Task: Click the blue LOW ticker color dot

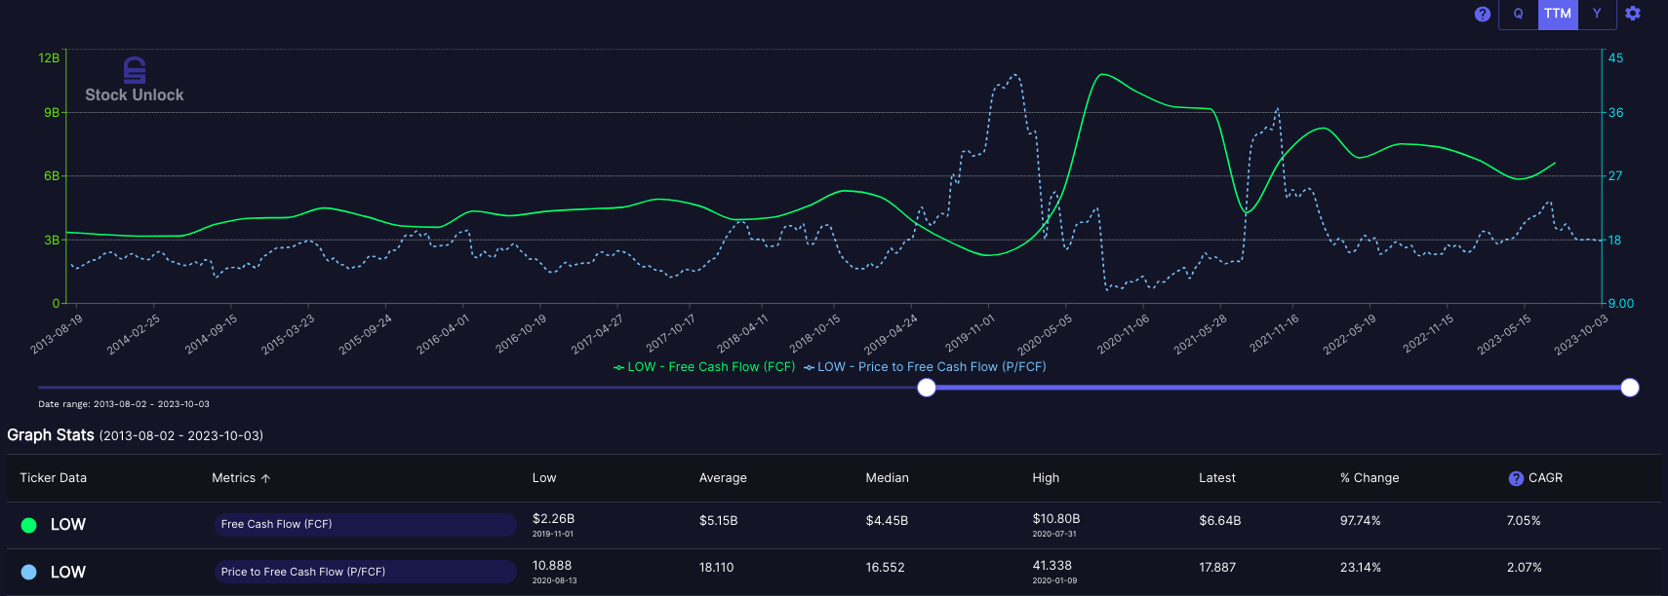Action: (29, 572)
